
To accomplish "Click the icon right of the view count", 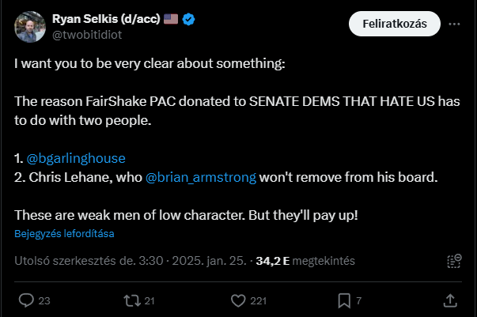I will pyautogui.click(x=454, y=261).
